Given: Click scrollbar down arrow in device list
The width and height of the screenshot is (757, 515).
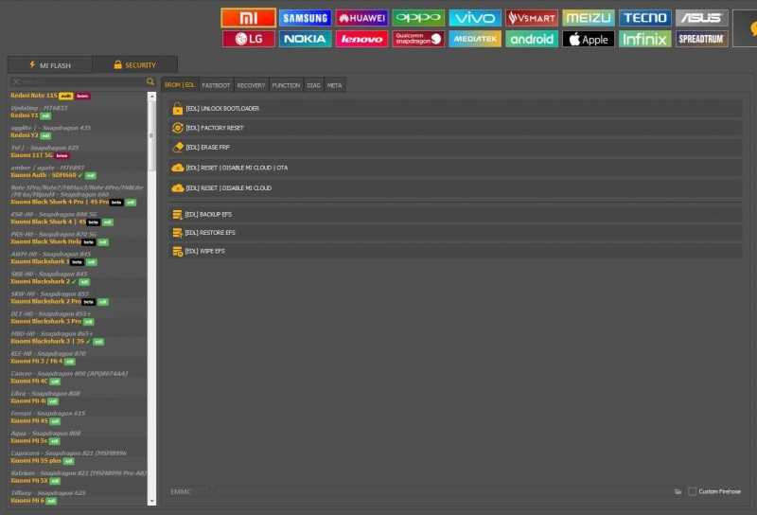Looking at the screenshot, I should (x=151, y=502).
